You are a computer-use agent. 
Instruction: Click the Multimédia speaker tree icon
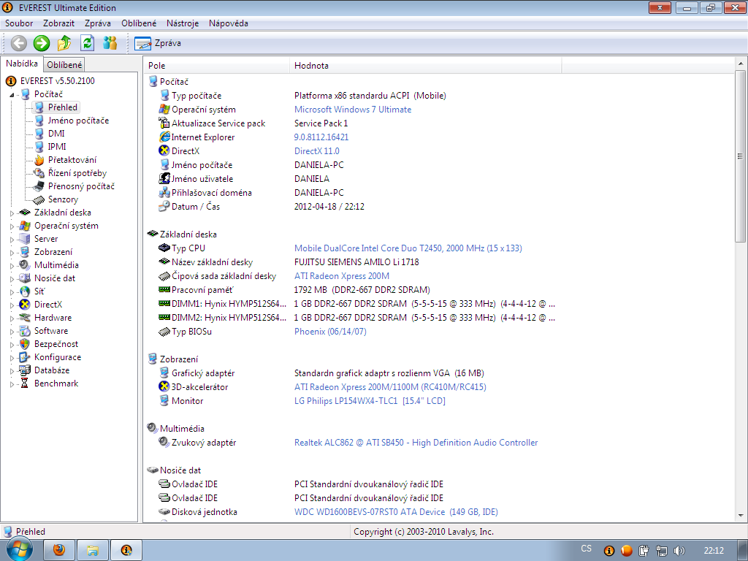coord(25,264)
